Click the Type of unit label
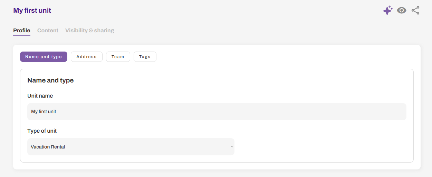 (x=42, y=131)
